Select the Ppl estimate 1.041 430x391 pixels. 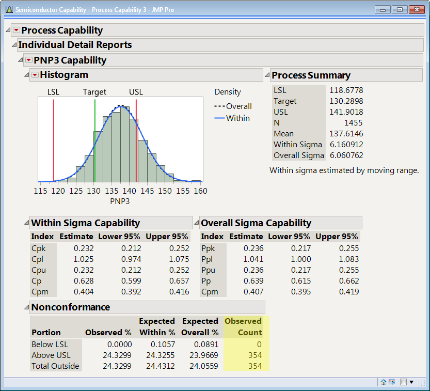253,259
